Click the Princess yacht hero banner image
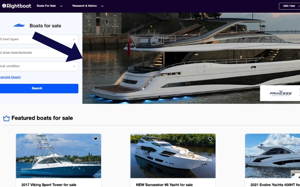300x187 pixels. coord(191,58)
